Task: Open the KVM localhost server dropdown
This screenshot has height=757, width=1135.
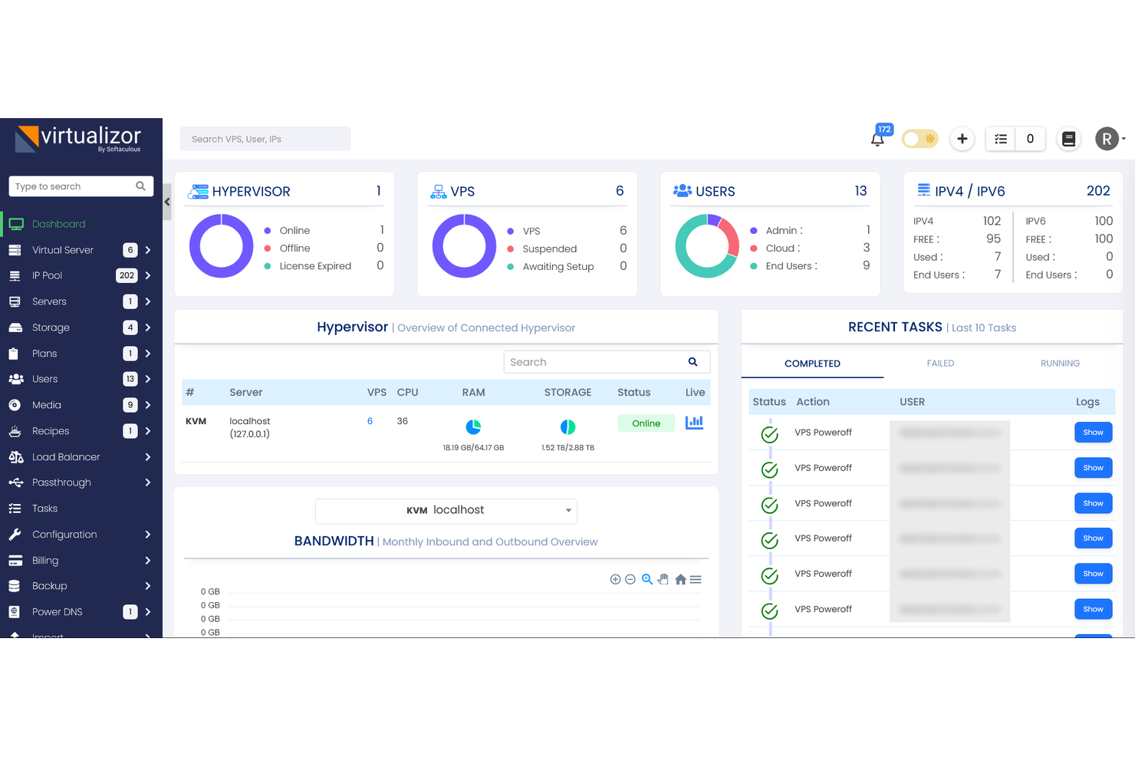Action: pos(446,511)
